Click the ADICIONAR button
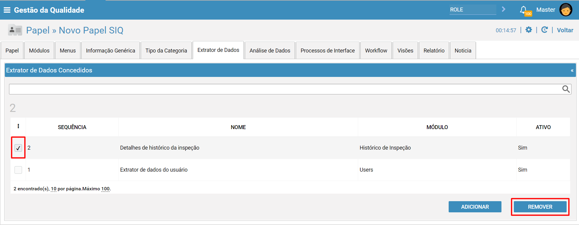Screen dimensions: 579x225 click(x=475, y=207)
